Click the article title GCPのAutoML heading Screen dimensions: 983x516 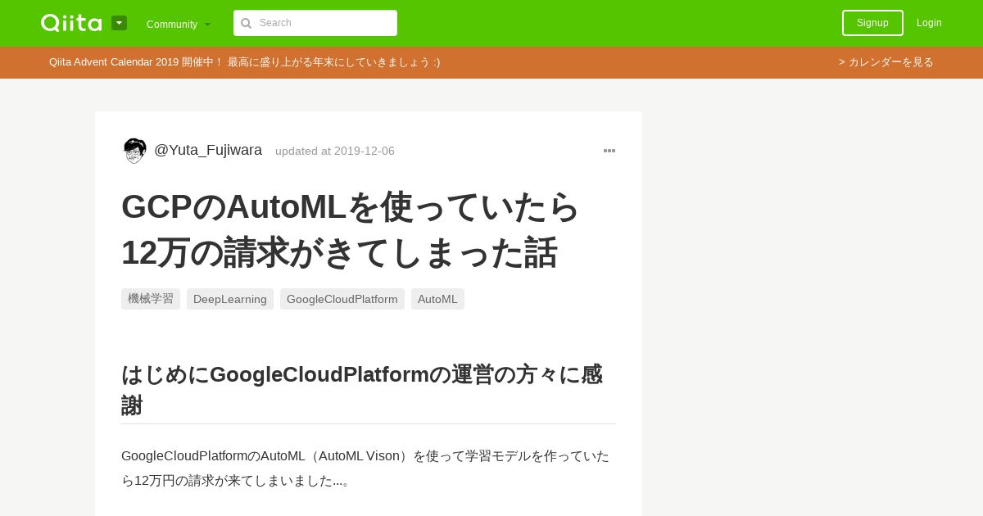(351, 229)
